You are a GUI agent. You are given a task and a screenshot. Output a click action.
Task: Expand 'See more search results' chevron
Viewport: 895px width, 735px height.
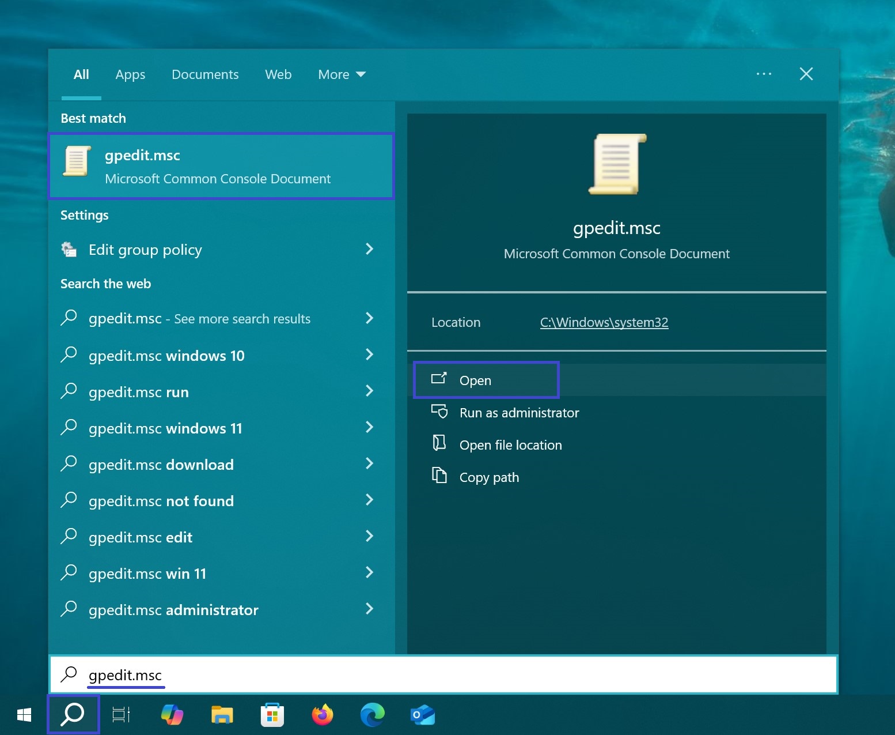pyautogui.click(x=370, y=318)
